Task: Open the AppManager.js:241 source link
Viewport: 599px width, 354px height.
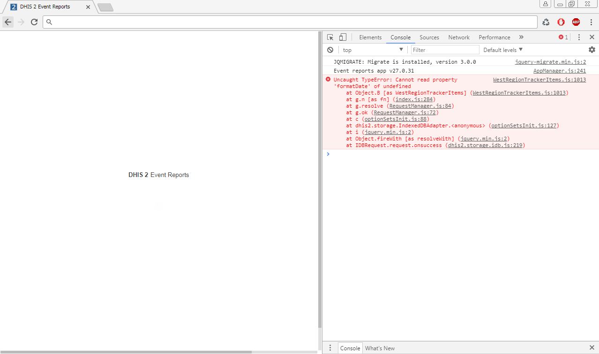Action: (559, 71)
